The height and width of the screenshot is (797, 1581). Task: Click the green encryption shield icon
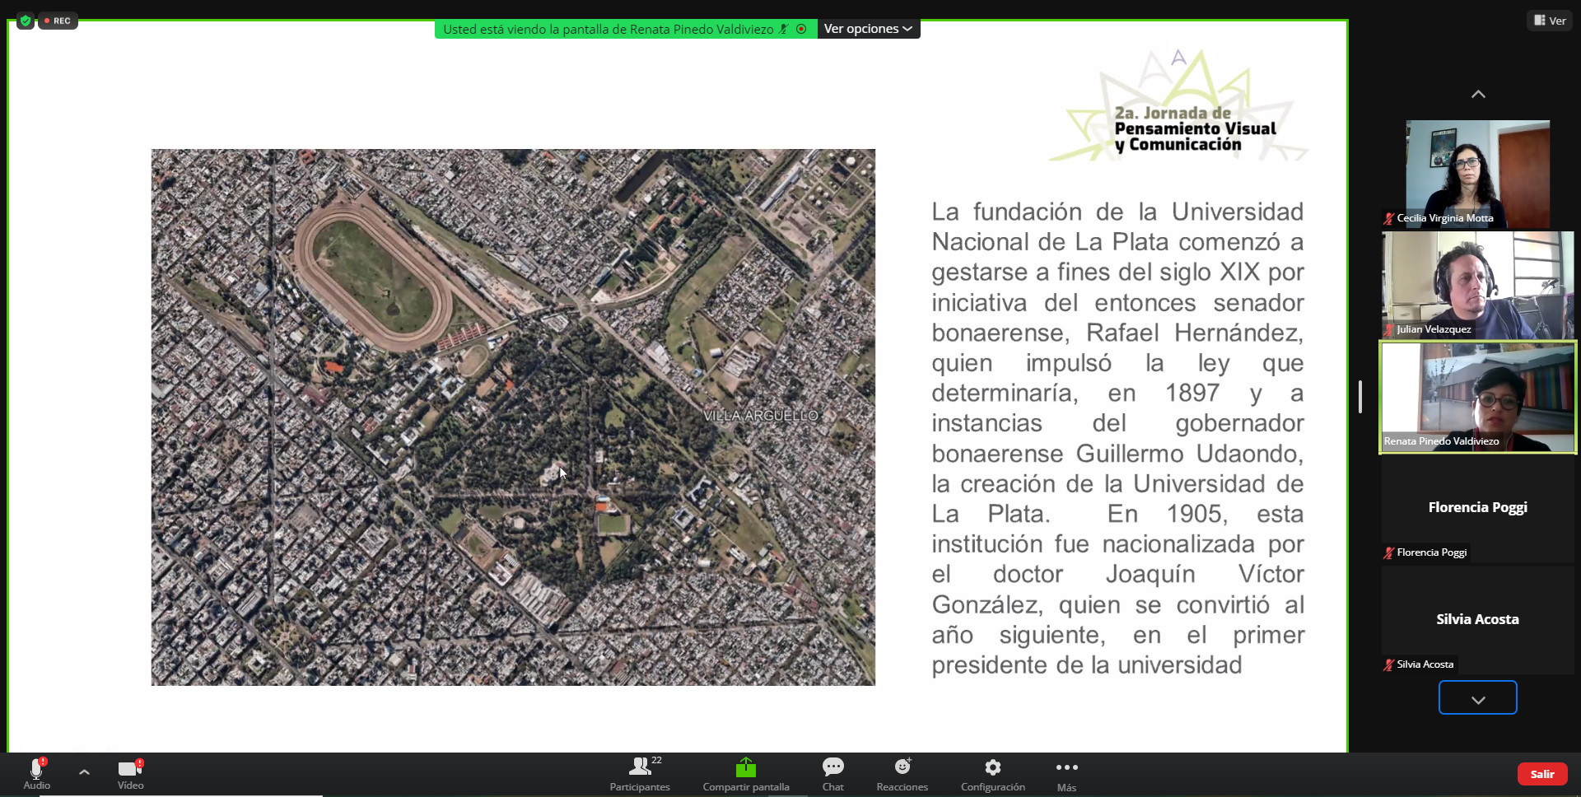(x=26, y=21)
